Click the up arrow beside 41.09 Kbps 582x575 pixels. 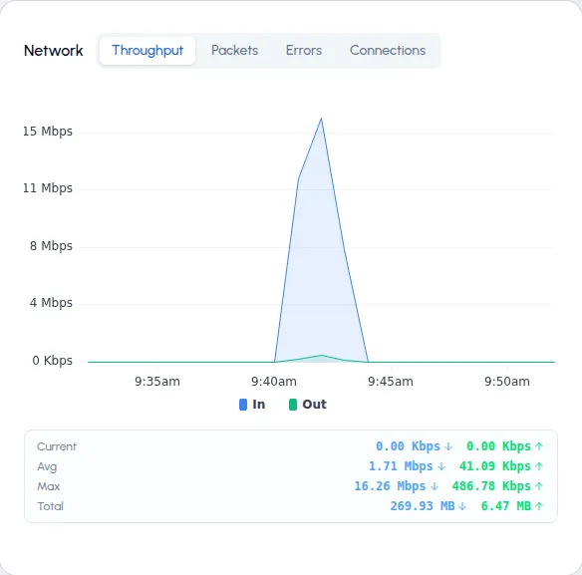coord(539,466)
